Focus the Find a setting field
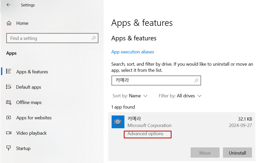The width and height of the screenshot is (264, 163). 52,38
